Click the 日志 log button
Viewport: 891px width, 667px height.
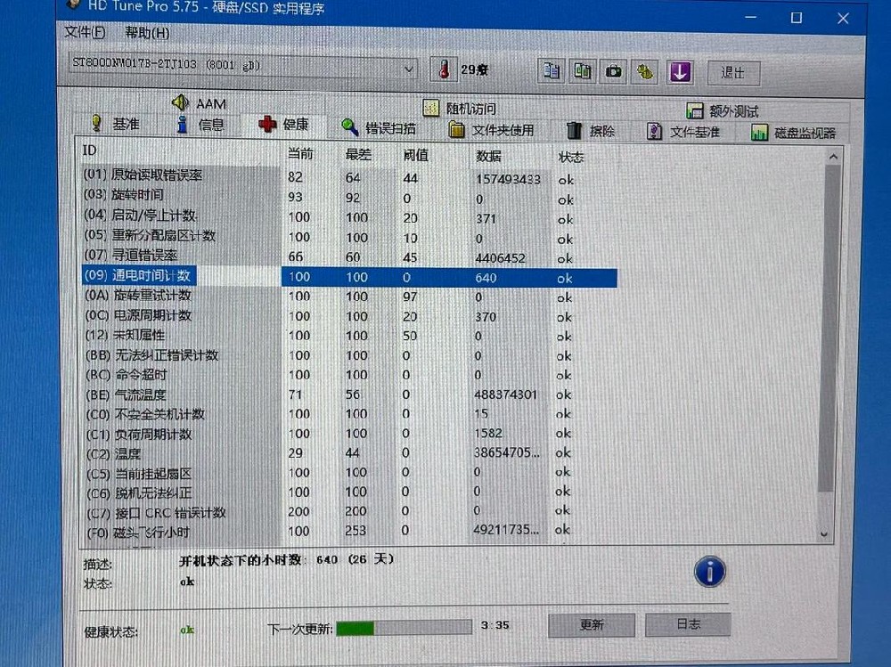688,624
